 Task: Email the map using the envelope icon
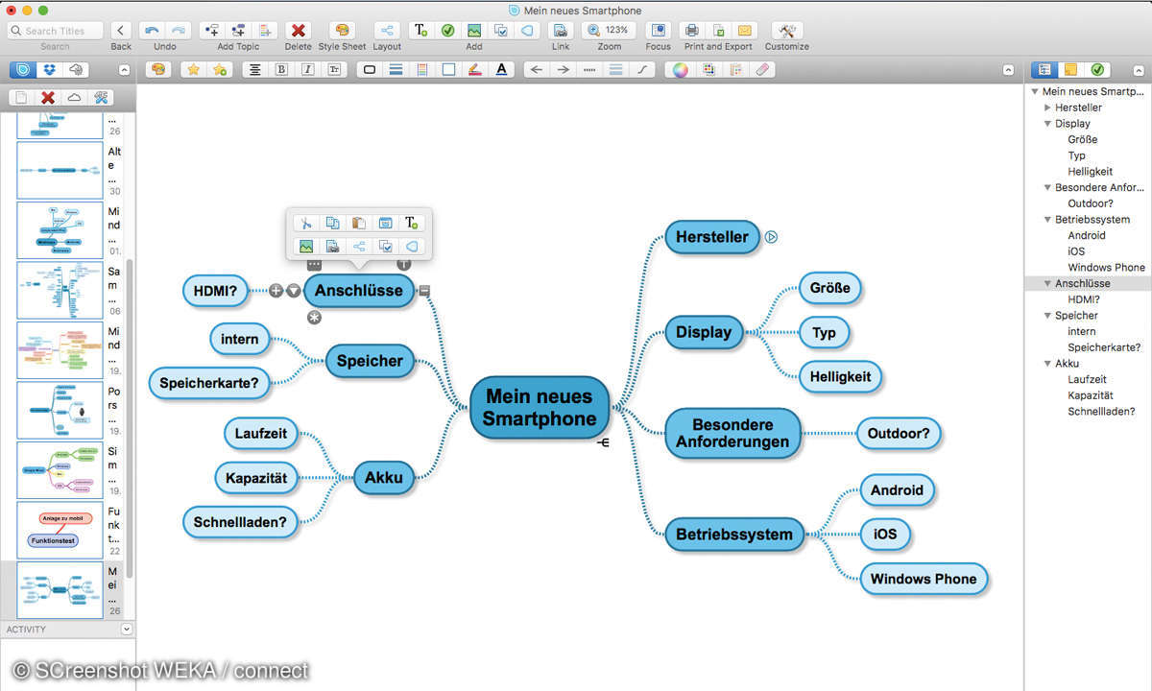tap(745, 31)
